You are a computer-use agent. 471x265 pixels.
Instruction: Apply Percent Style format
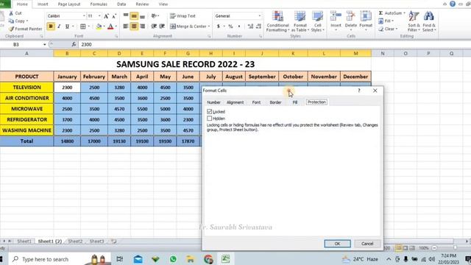(230, 26)
